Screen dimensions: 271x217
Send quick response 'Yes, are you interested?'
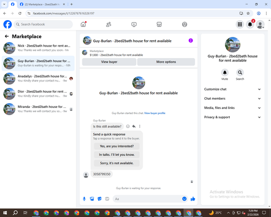pos(117,146)
